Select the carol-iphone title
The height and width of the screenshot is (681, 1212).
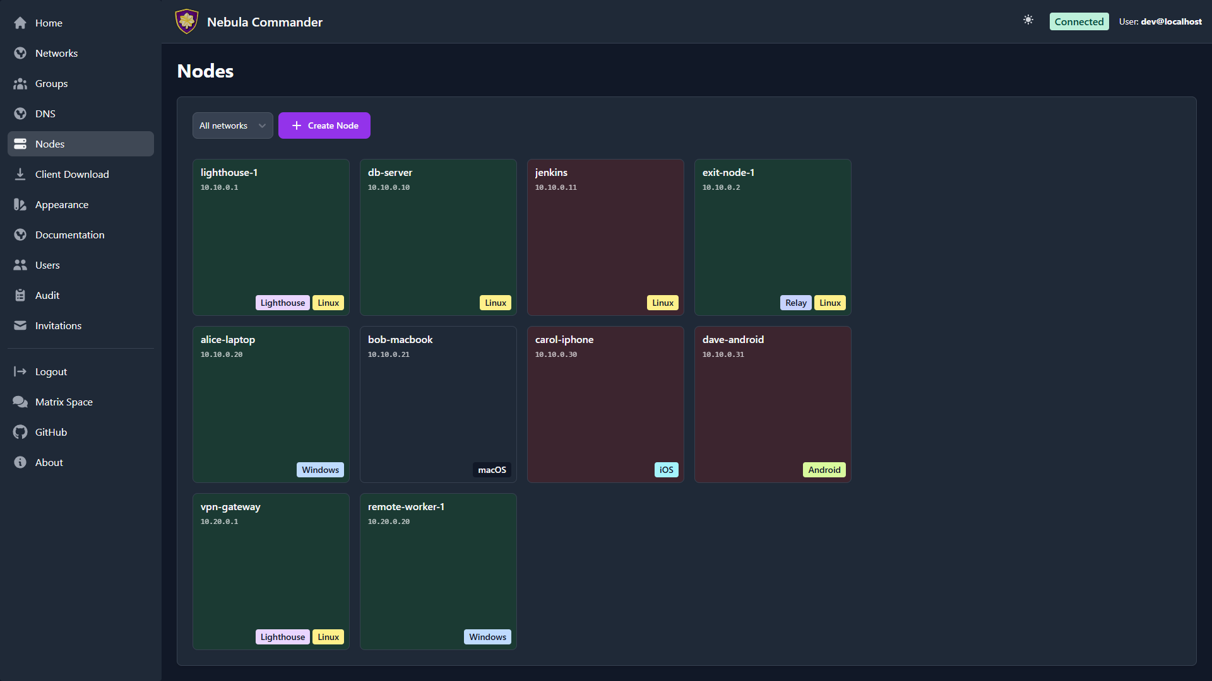point(564,339)
